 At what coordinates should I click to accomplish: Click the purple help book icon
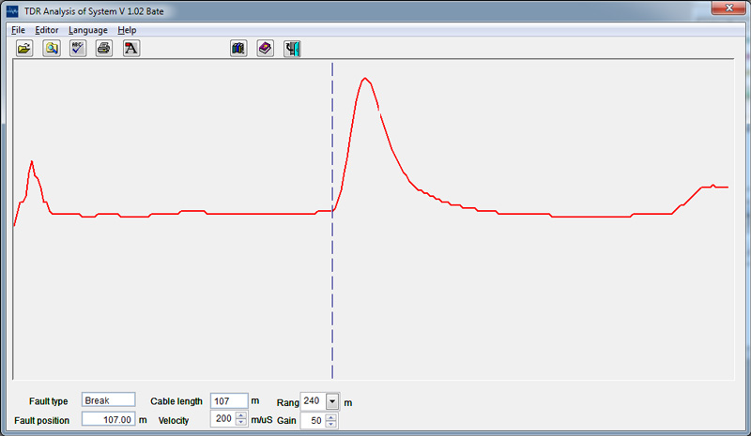(266, 48)
